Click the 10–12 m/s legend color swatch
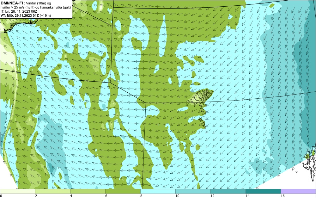This screenshot has height=198, width=316. coord(193,191)
